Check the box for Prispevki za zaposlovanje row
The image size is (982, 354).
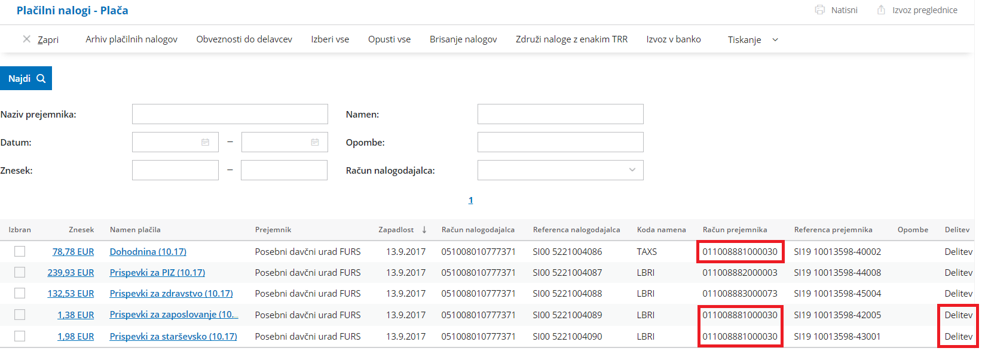[20, 315]
